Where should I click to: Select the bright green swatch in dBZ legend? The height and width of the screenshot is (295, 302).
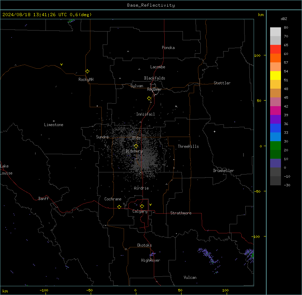tap(275, 146)
